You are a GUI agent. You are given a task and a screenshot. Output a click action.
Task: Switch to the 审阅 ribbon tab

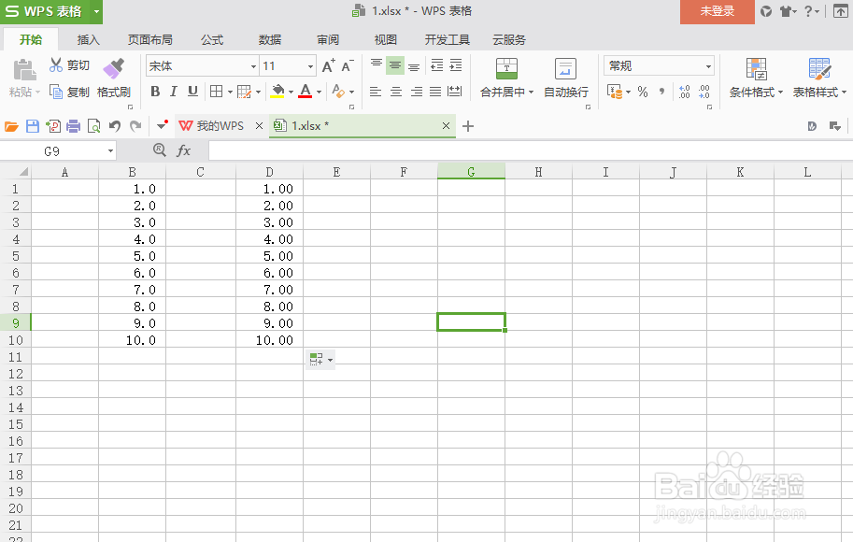pyautogui.click(x=328, y=40)
